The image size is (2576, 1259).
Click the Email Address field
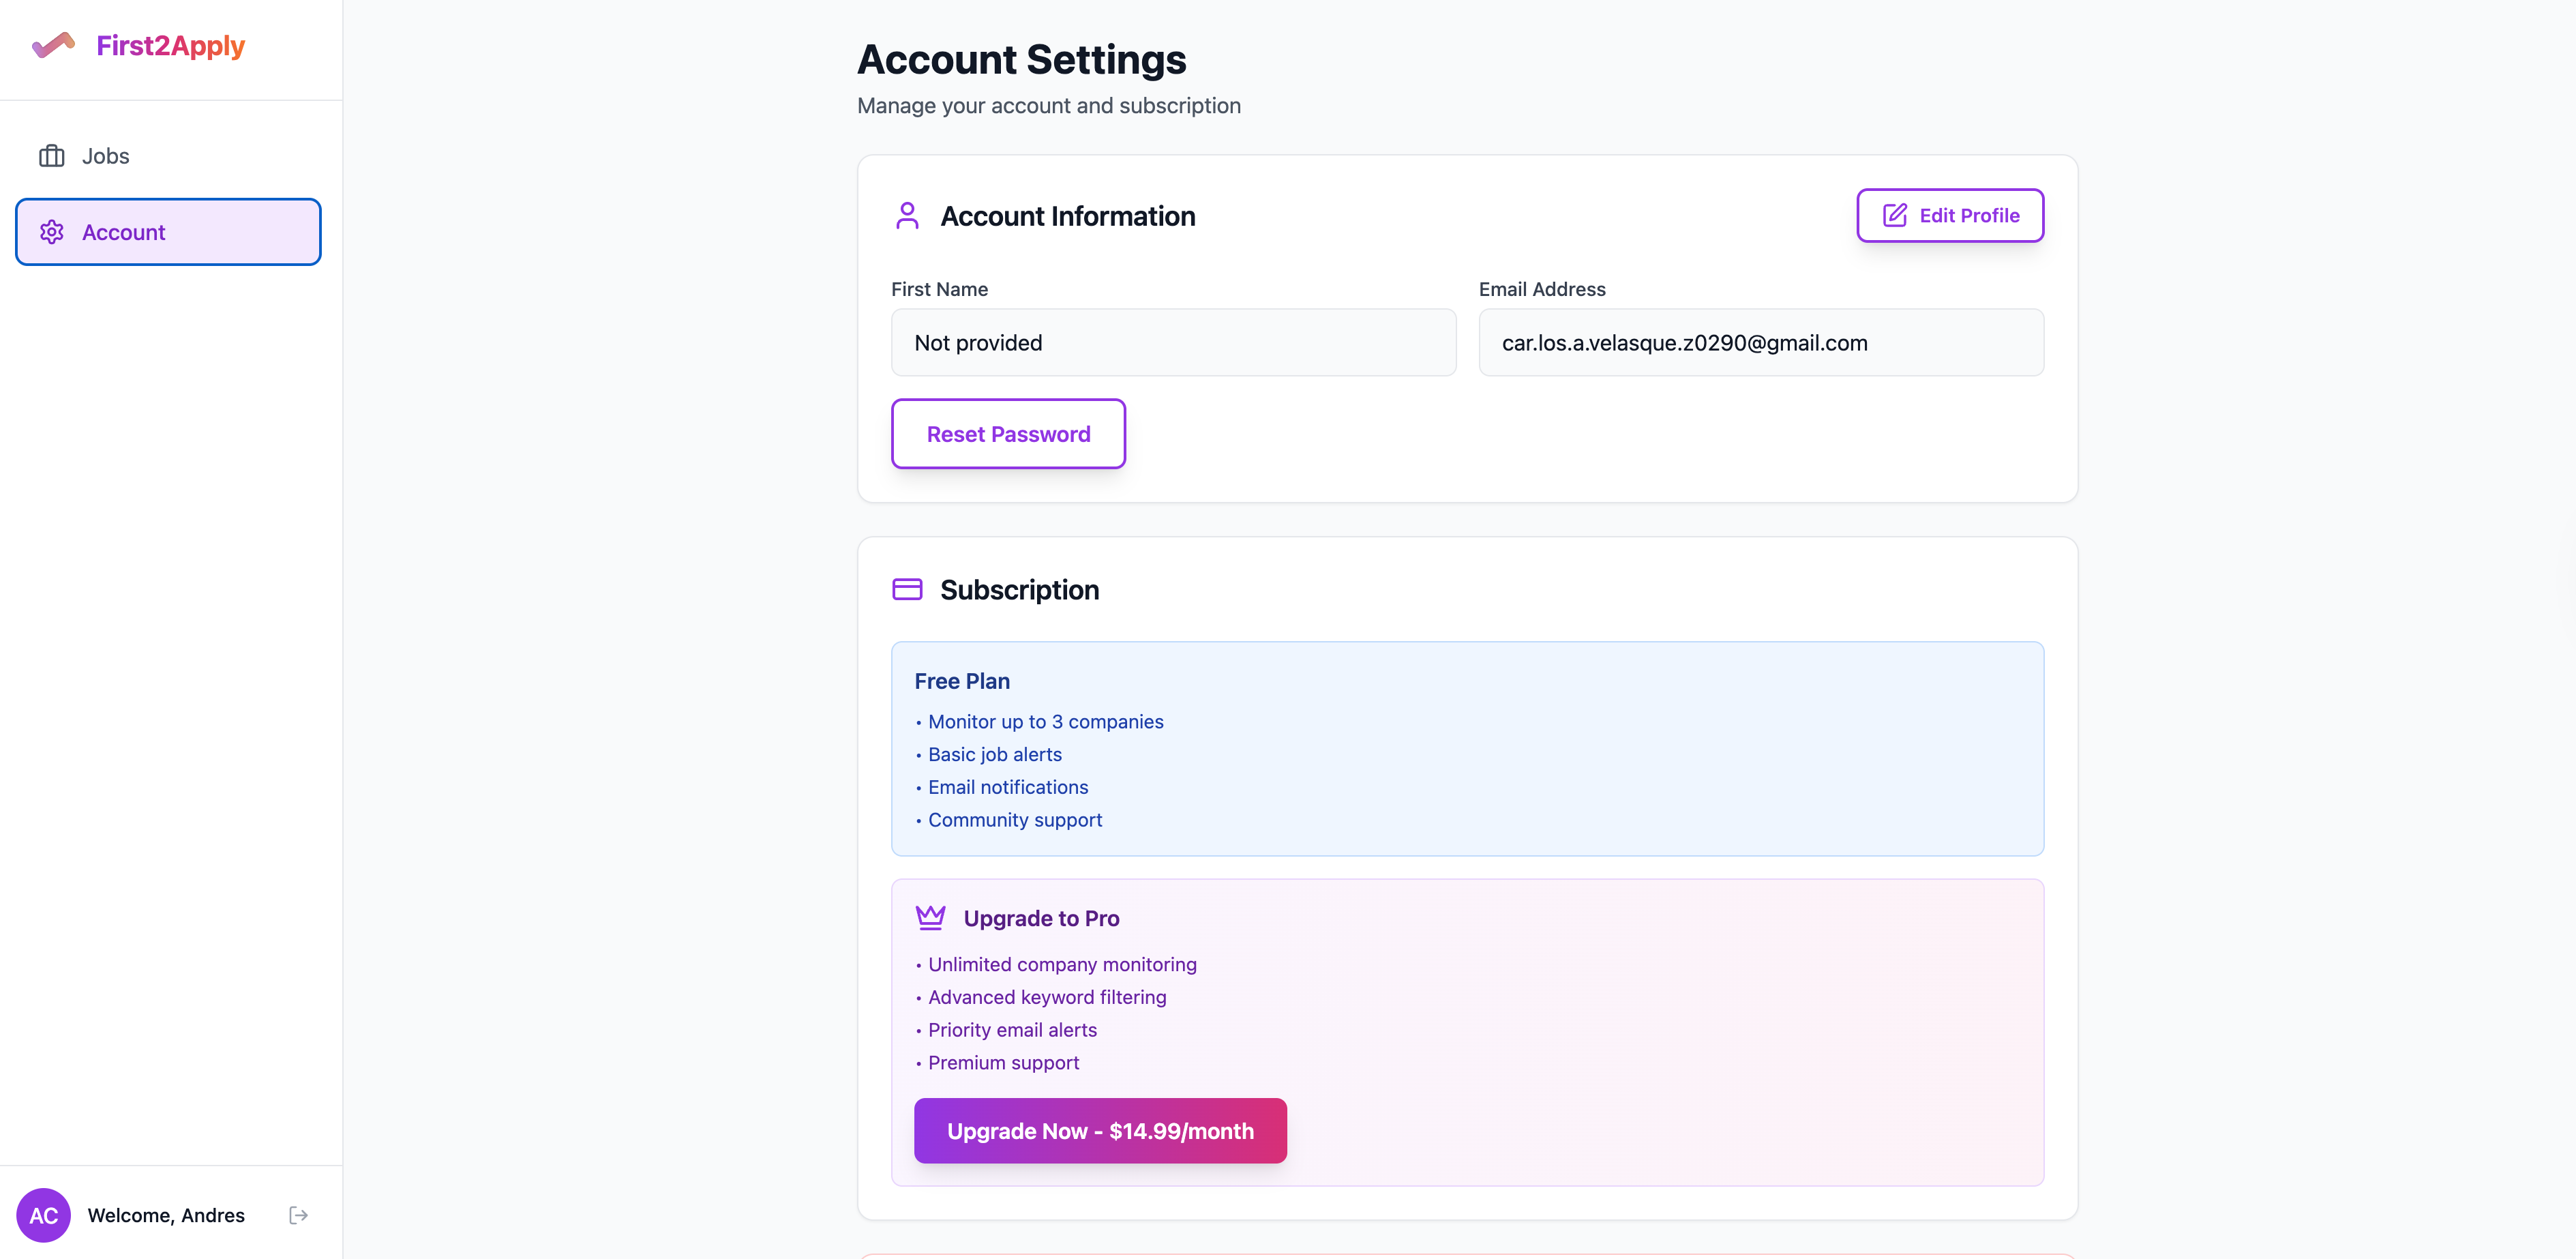click(x=1760, y=342)
